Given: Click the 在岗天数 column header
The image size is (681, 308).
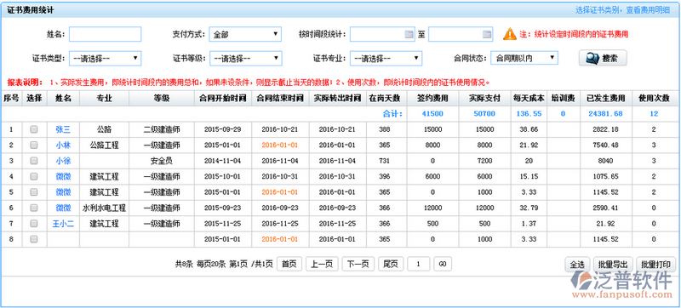Looking at the screenshot, I should (386, 99).
